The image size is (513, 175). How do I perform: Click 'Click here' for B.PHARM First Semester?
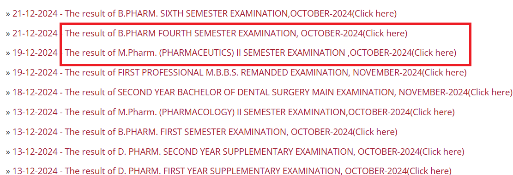375,132
